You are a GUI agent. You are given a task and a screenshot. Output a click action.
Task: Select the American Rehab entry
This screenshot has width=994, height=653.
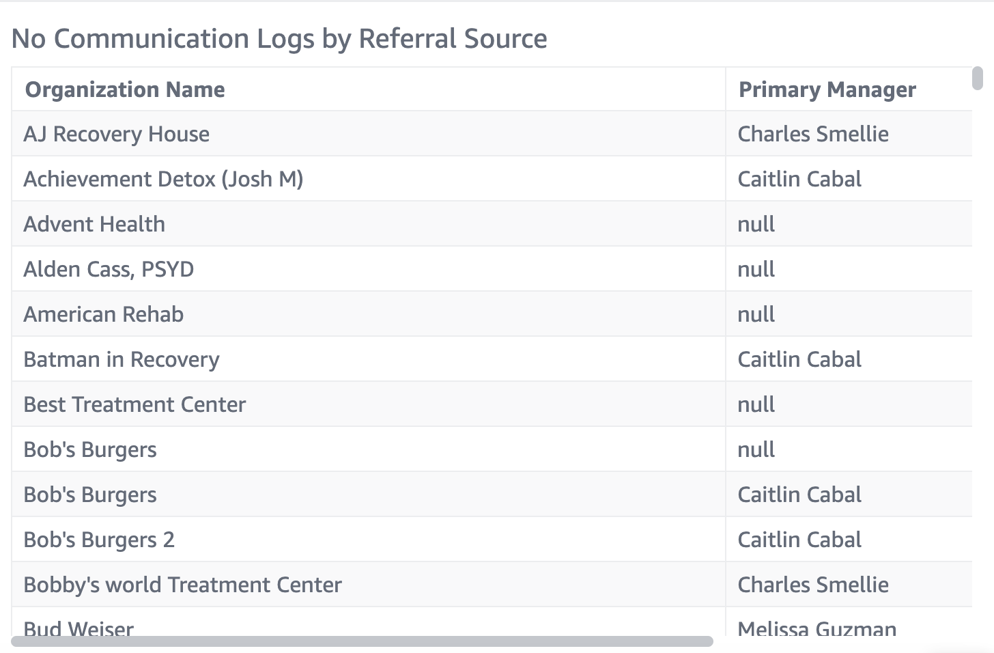[103, 314]
